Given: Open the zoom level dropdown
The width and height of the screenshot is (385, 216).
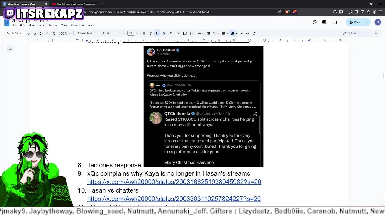Looking at the screenshot, I should click(x=65, y=33).
